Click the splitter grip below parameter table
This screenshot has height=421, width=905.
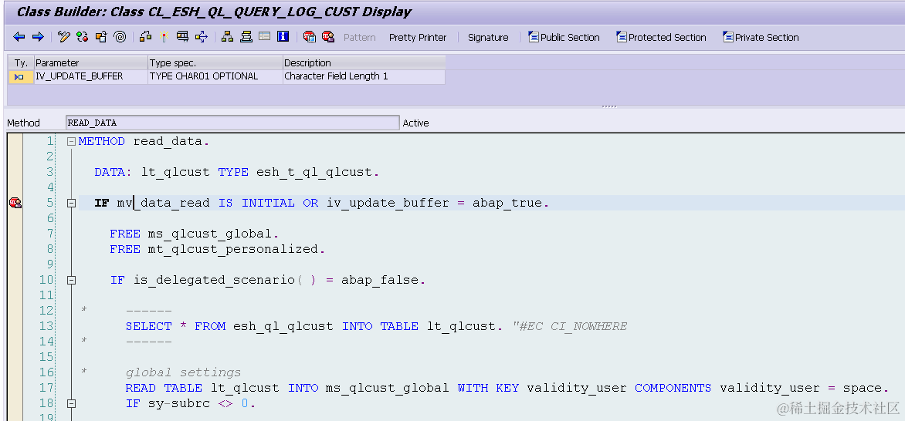(609, 106)
